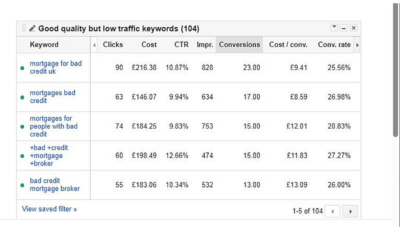Go to previous page of keywords
400x230 pixels.
pyautogui.click(x=332, y=211)
